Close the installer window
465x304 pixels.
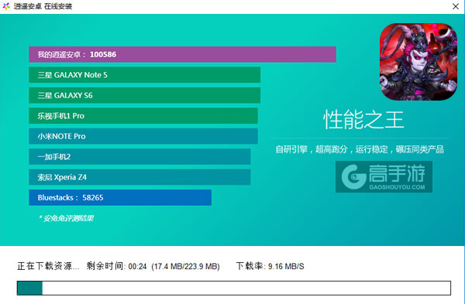click(456, 6)
